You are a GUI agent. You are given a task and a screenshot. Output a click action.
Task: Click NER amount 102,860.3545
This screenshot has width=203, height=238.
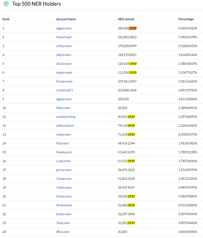point(127,90)
